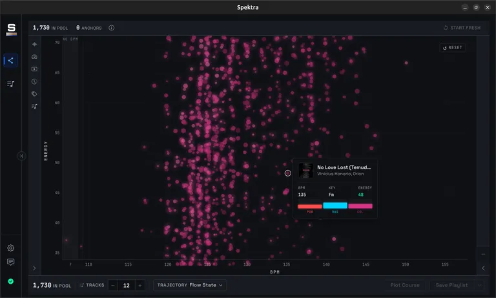The image size is (496, 298).
Task: Select the tag label tool icon
Action: [x=34, y=94]
